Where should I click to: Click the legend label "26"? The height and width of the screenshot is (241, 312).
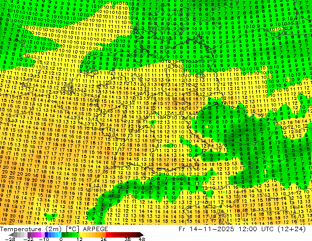click(103, 239)
